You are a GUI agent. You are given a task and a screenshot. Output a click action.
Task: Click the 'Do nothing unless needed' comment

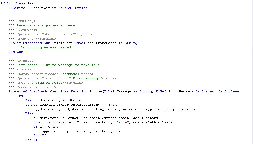coord(45,47)
